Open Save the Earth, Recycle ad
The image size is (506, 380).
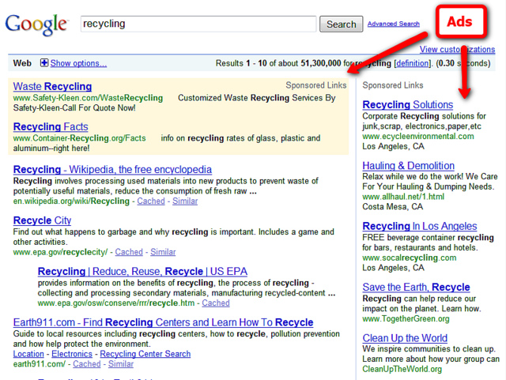click(x=416, y=287)
